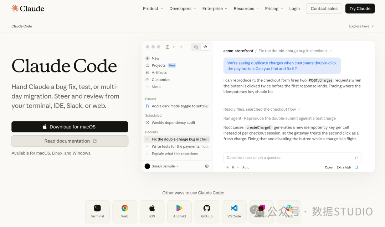Expand the Explore here dropdown
The image size is (385, 227).
pos(361,26)
